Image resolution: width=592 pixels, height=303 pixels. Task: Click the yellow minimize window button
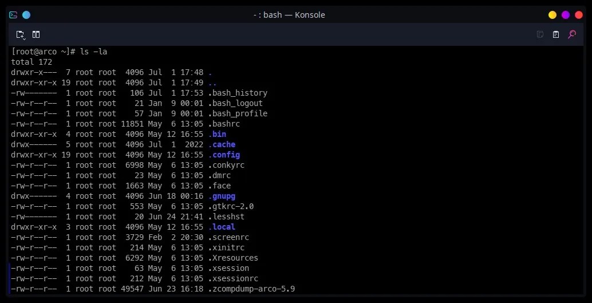tap(552, 15)
